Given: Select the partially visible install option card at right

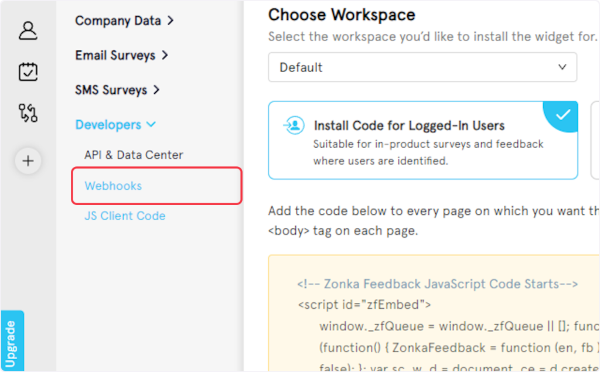Looking at the screenshot, I should coord(595,140).
